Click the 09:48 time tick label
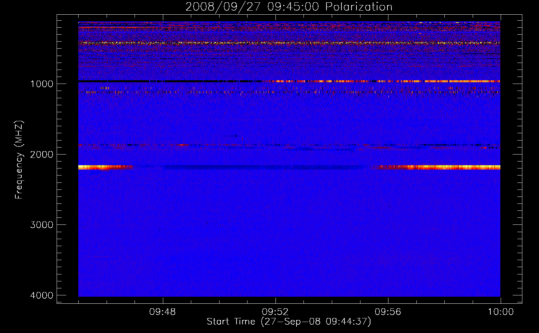Image resolution: width=539 pixels, height=333 pixels. click(163, 312)
